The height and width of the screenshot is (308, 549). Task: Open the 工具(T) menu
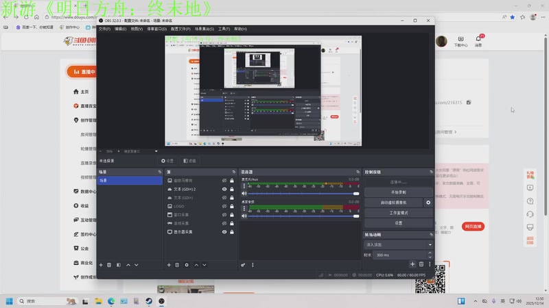(224, 29)
